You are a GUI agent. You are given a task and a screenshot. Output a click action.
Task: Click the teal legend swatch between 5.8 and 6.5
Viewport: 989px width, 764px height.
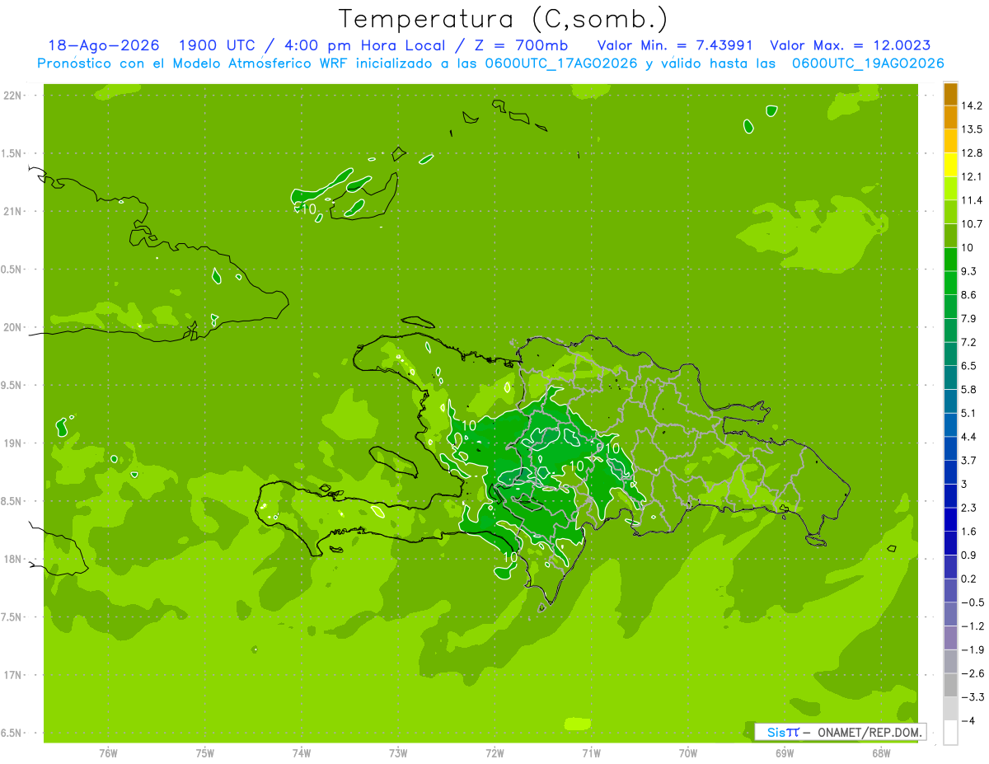[x=950, y=378]
